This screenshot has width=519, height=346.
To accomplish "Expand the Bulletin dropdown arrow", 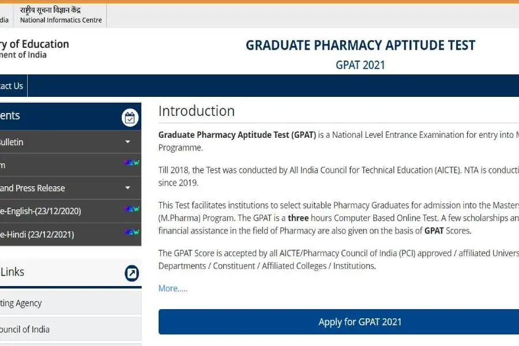I will 127,142.
